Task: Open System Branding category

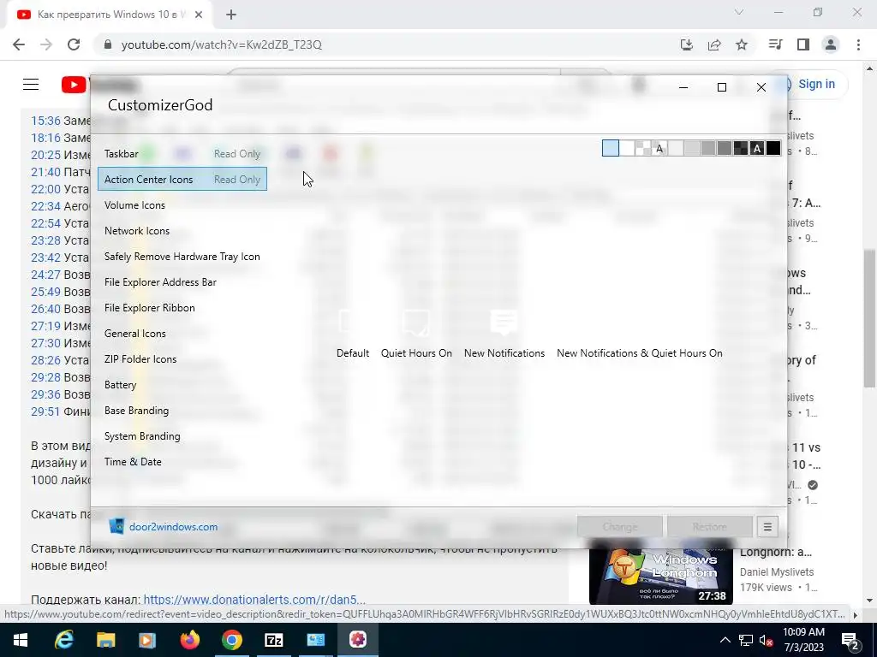Action: [x=182, y=436]
